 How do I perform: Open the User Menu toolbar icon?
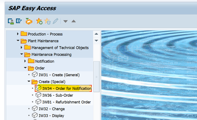tap(11, 21)
